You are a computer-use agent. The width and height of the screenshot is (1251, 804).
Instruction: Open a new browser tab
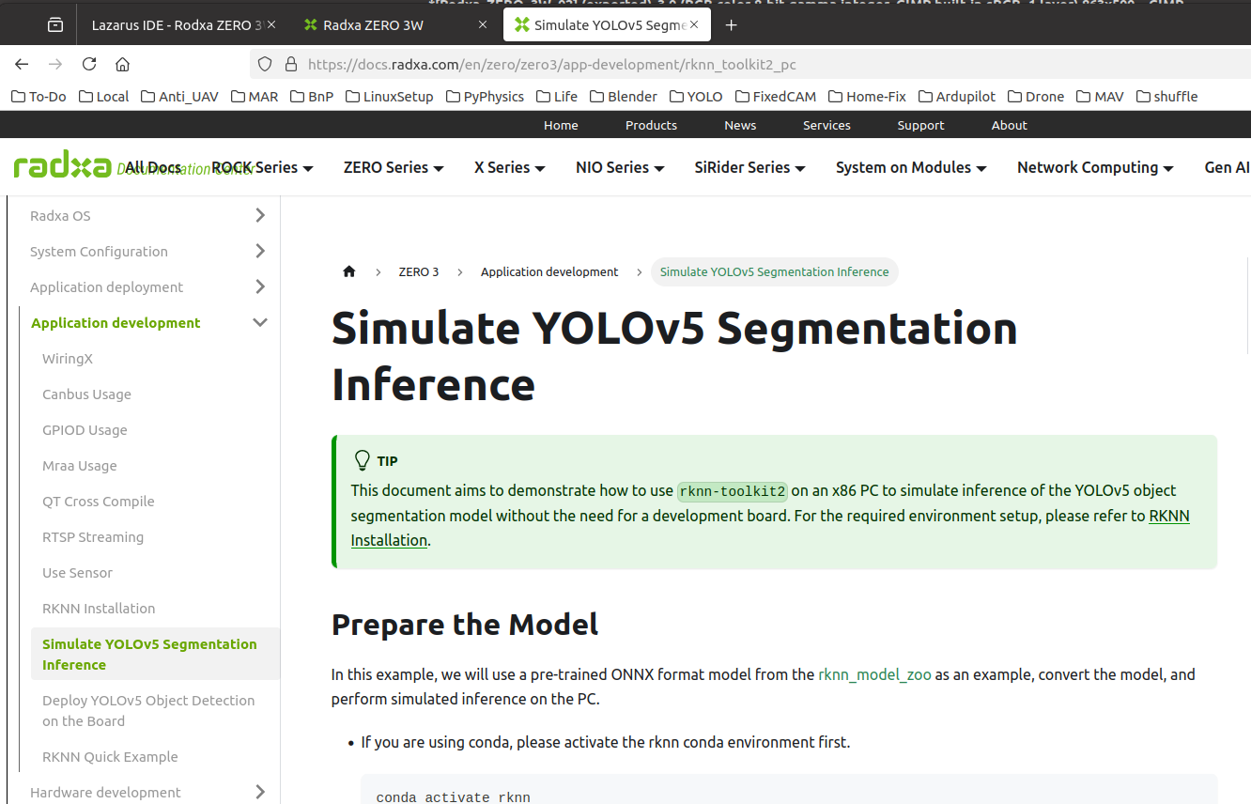click(x=732, y=24)
